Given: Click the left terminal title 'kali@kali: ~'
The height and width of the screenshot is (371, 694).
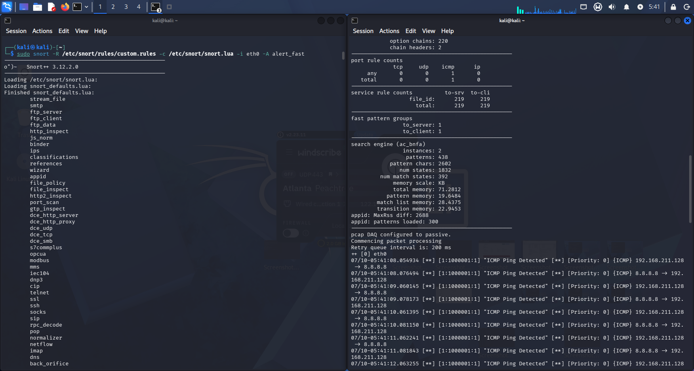Looking at the screenshot, I should pos(165,21).
